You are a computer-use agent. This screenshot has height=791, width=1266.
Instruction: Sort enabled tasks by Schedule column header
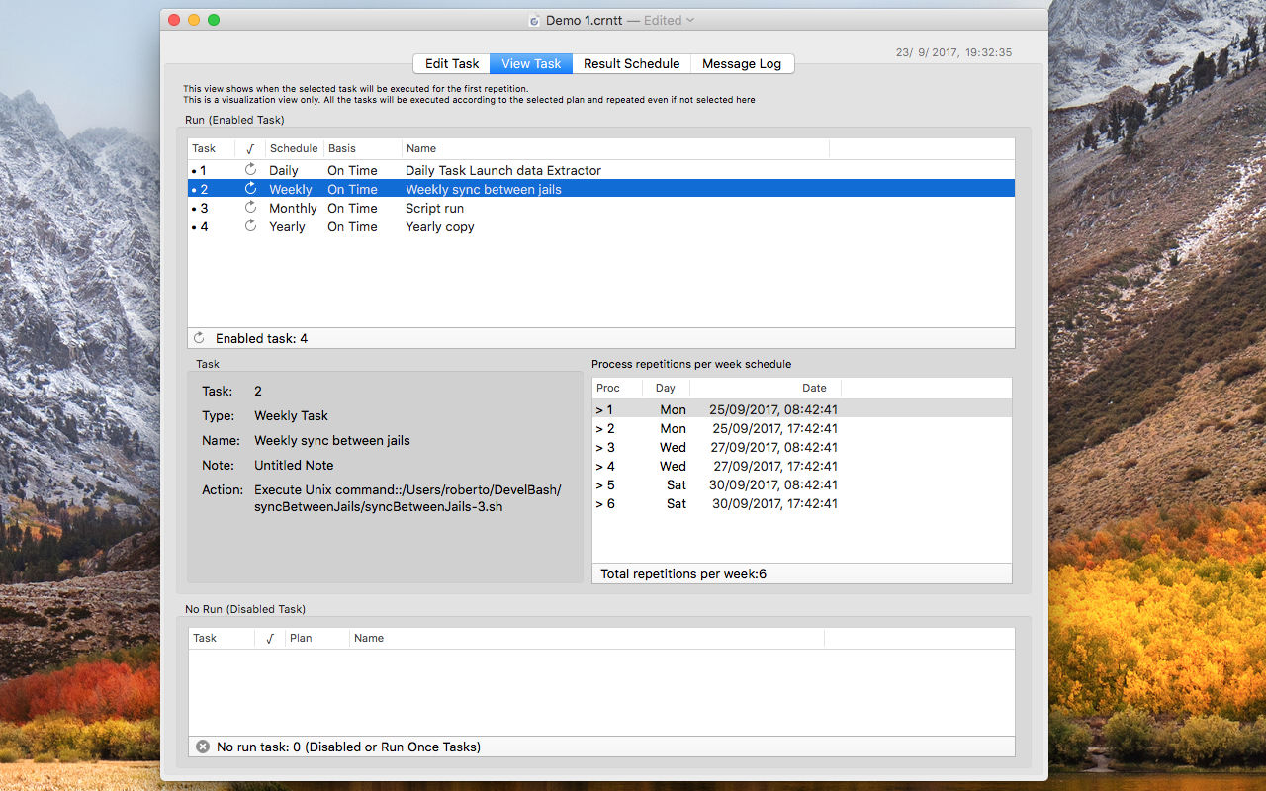coord(294,148)
